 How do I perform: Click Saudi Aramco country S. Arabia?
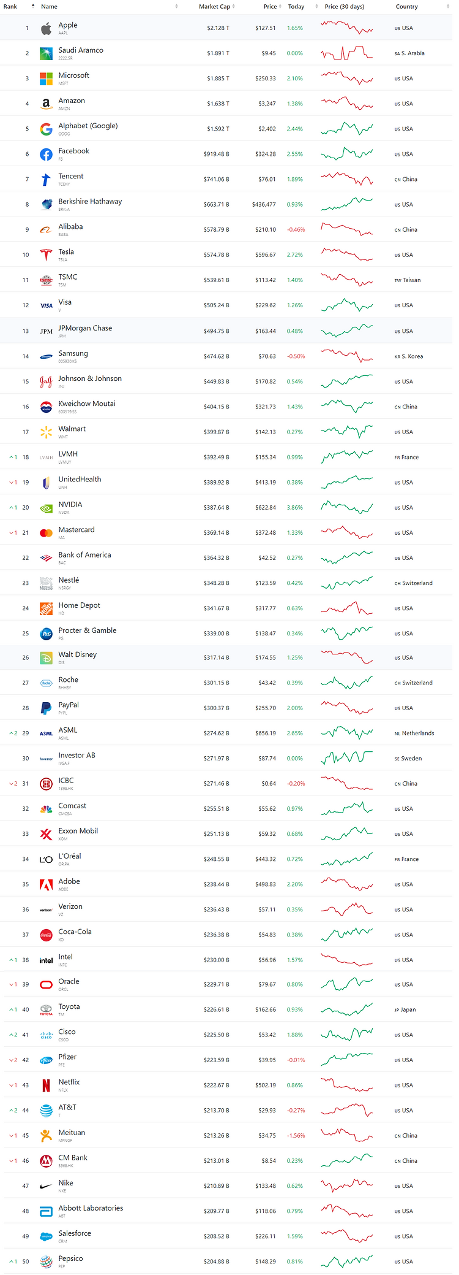pyautogui.click(x=410, y=53)
